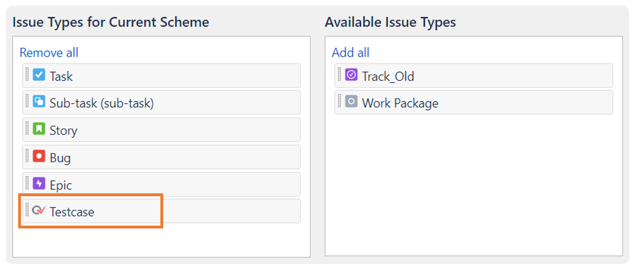Remove all issue types from current scheme
This screenshot has height=267, width=633.
(49, 53)
